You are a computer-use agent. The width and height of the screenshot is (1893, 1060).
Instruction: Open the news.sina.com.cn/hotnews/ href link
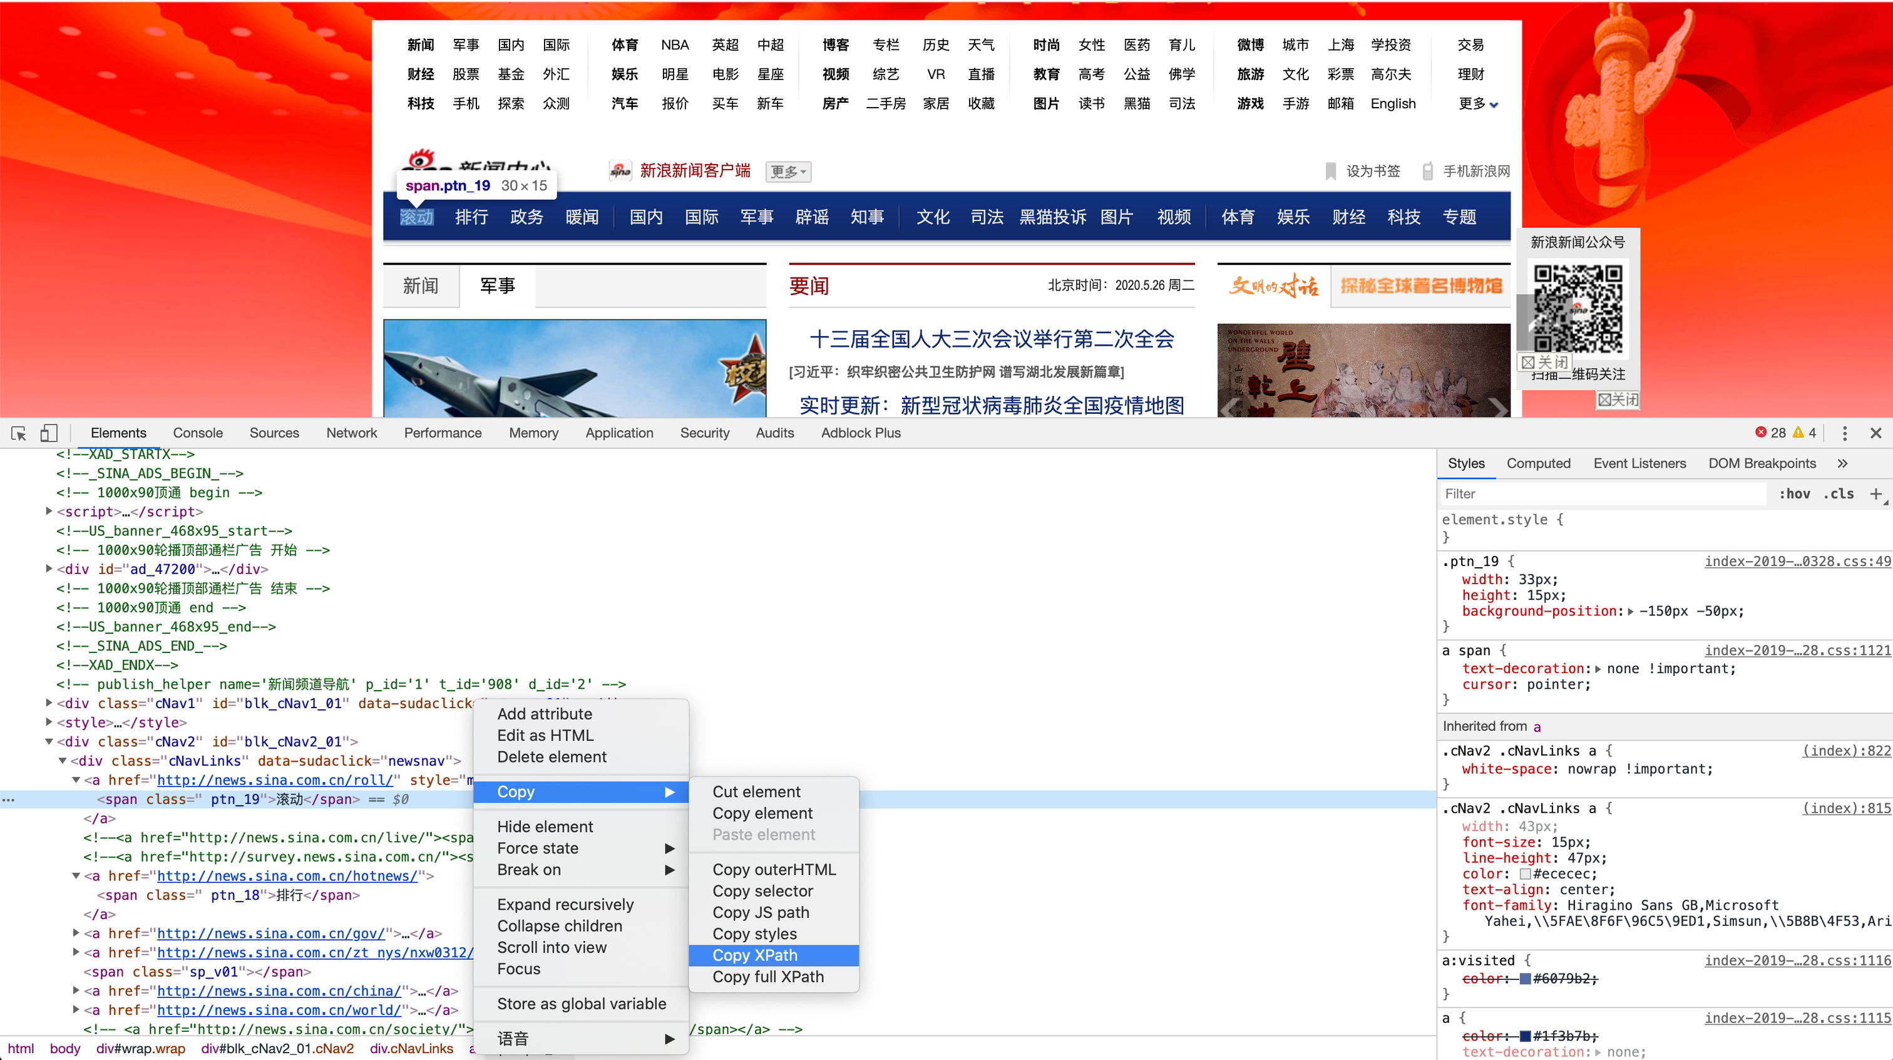coord(287,875)
